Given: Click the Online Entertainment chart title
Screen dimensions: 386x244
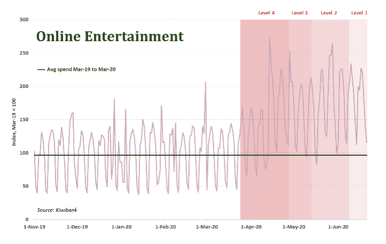Looking at the screenshot, I should pos(110,37).
